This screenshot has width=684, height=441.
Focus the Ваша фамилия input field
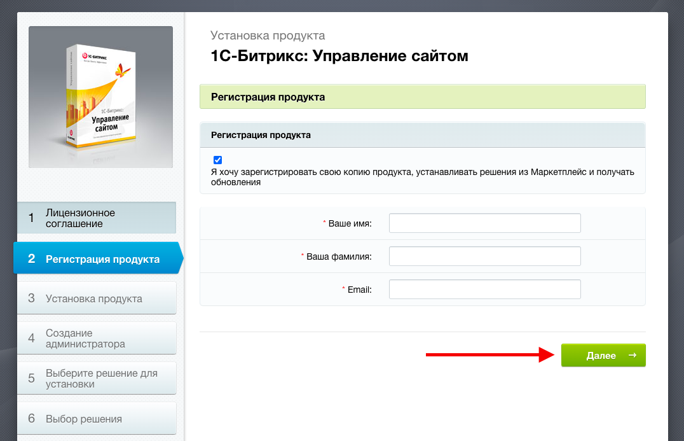click(484, 256)
